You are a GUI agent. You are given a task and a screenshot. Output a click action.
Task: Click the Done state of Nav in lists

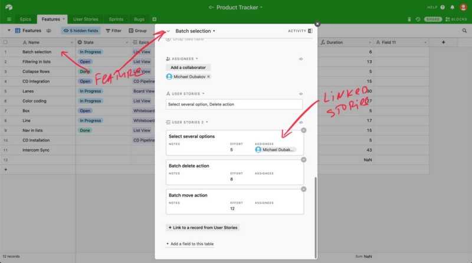pos(85,130)
